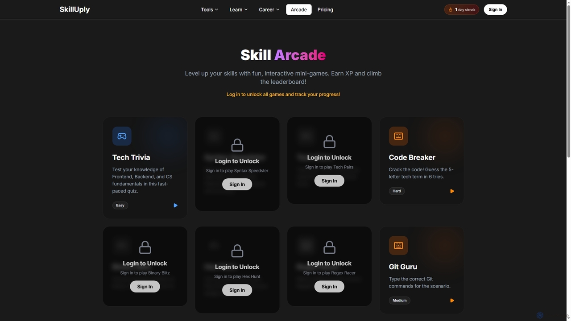Click the flame streak icon
Screen dimensions: 571x321
click(451, 9)
